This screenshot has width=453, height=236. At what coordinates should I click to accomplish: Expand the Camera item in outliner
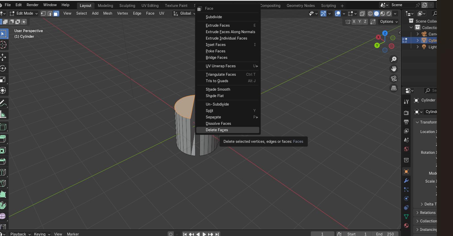pyautogui.click(x=418, y=34)
